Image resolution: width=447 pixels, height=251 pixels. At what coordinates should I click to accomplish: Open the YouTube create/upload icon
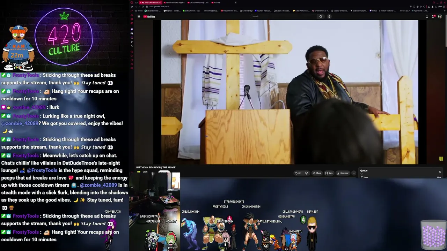[x=427, y=16]
